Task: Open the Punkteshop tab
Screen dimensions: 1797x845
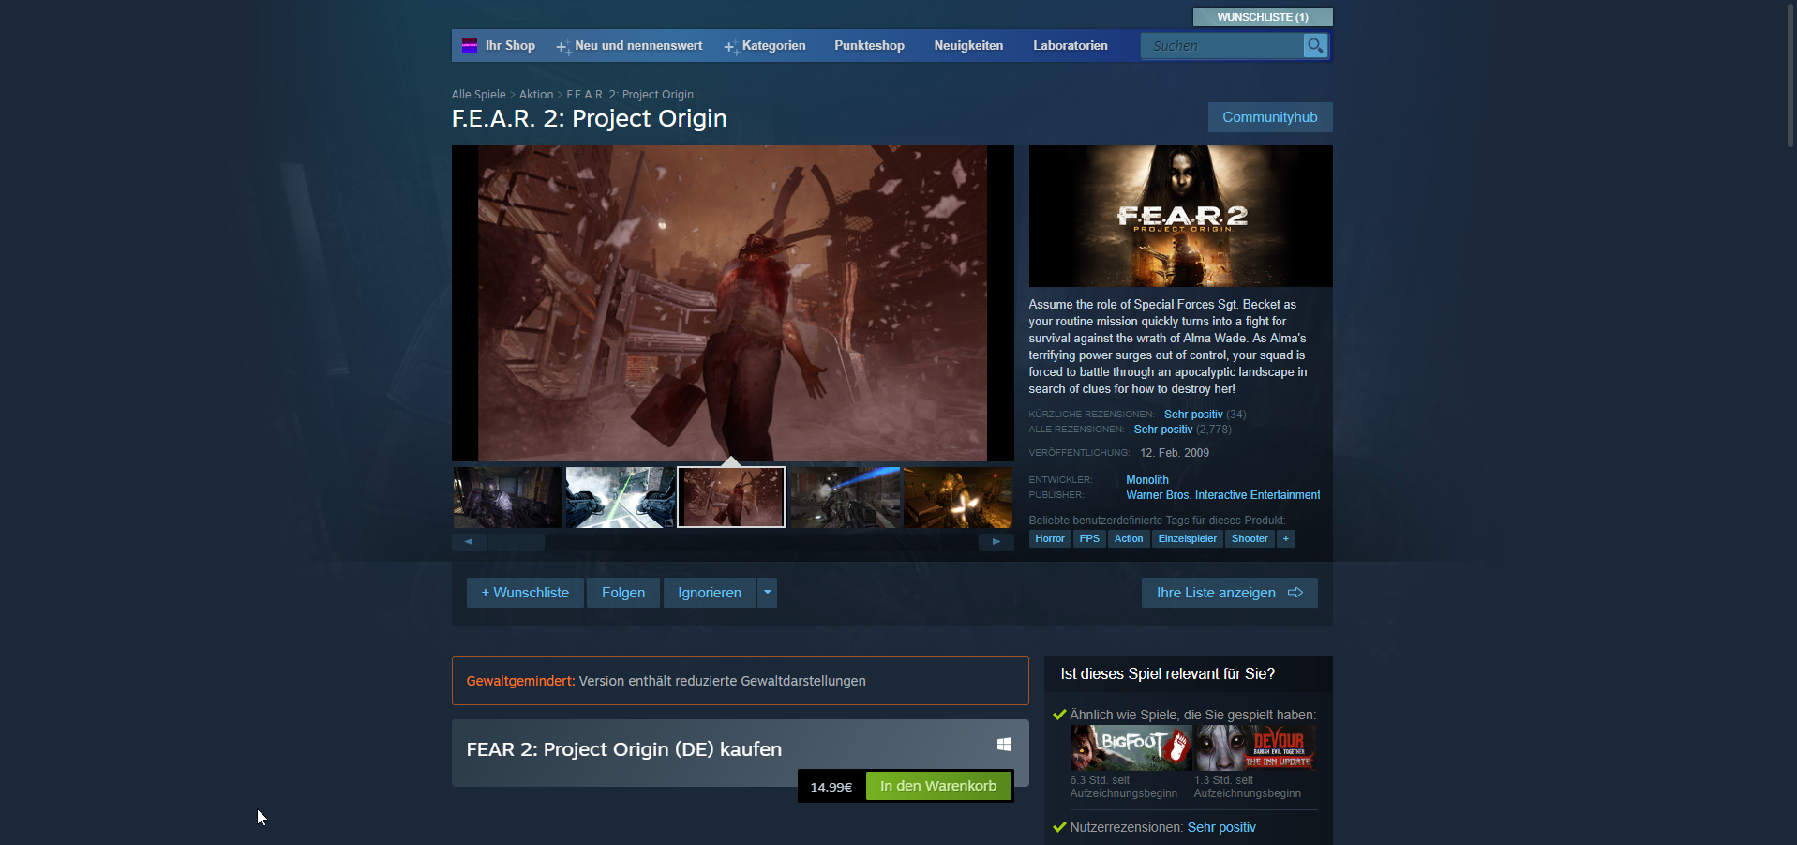Action: pyautogui.click(x=869, y=45)
